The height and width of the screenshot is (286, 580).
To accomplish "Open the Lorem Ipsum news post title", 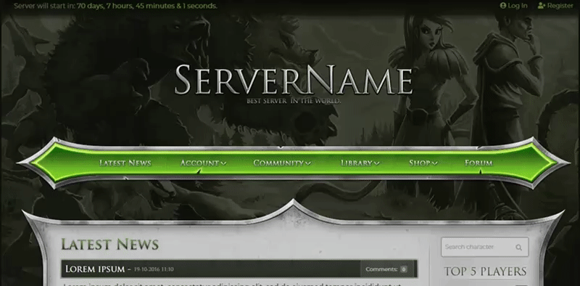I will click(95, 269).
